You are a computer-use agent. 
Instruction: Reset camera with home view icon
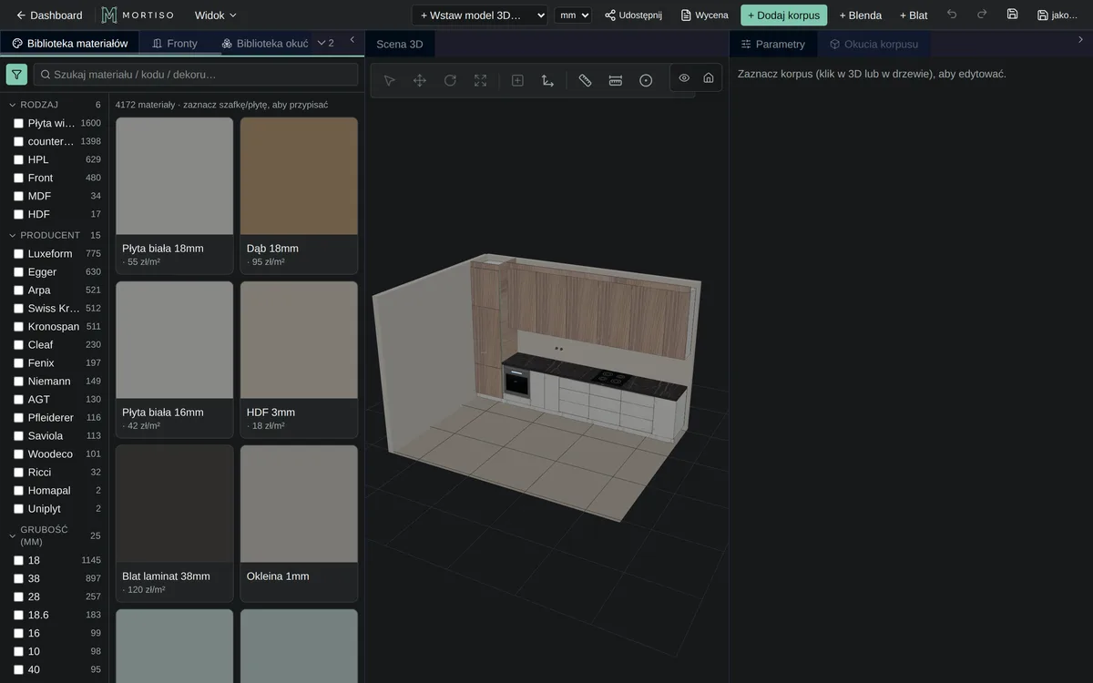point(709,77)
